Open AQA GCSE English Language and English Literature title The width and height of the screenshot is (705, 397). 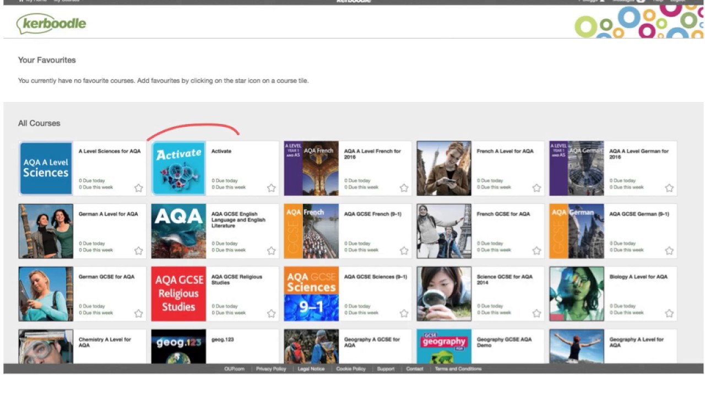(x=238, y=219)
